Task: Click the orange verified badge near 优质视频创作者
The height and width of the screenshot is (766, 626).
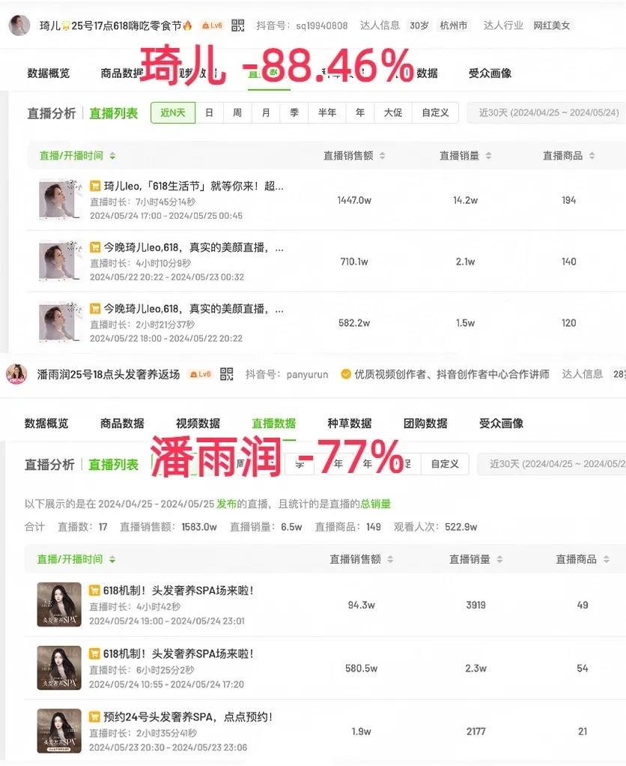Action: 346,374
